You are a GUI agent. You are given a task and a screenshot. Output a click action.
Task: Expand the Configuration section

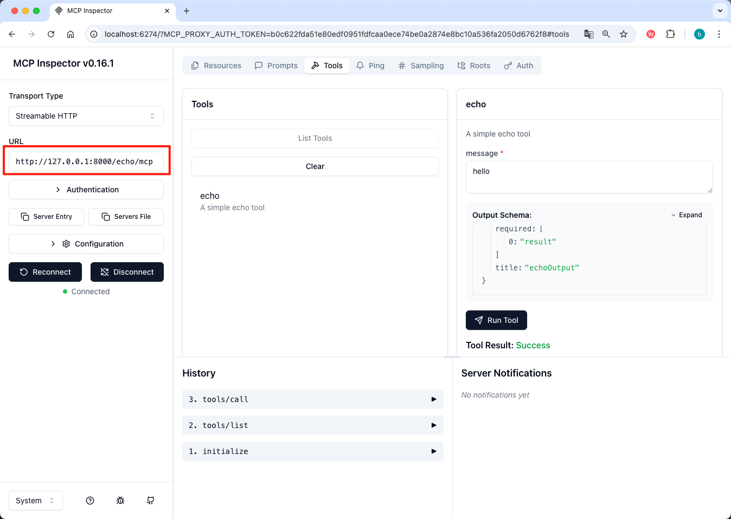[86, 244]
